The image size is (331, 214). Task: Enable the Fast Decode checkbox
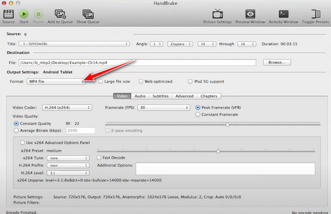pos(99,158)
